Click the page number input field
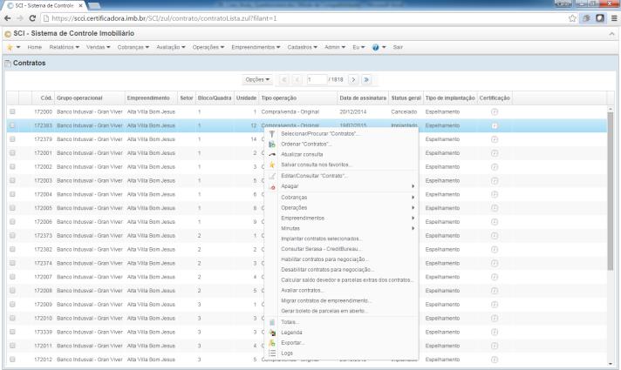The image size is (621, 370). tap(317, 79)
